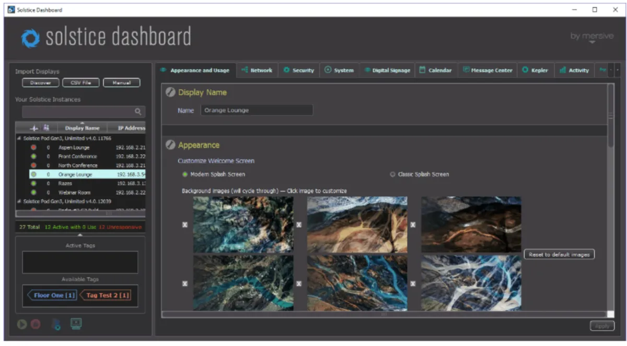
Task: Click the teal monitor icon at bottom left
Action: 76,324
